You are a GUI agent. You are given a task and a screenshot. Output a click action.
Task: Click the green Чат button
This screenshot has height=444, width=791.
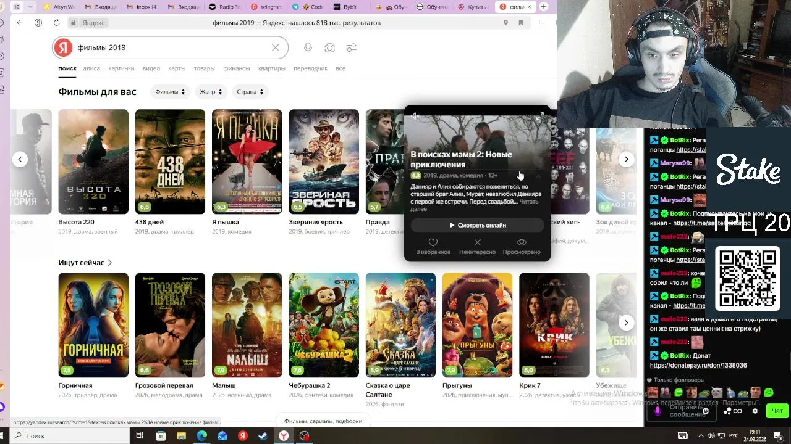point(777,411)
